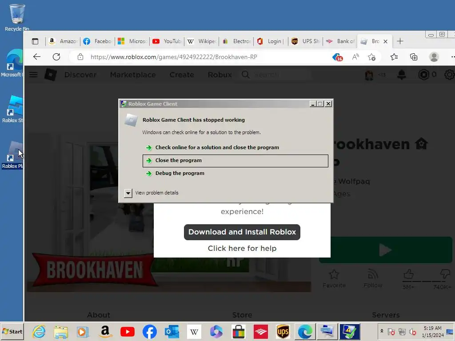Follow the Brookhaven game
The image size is (455, 341).
pos(373,279)
